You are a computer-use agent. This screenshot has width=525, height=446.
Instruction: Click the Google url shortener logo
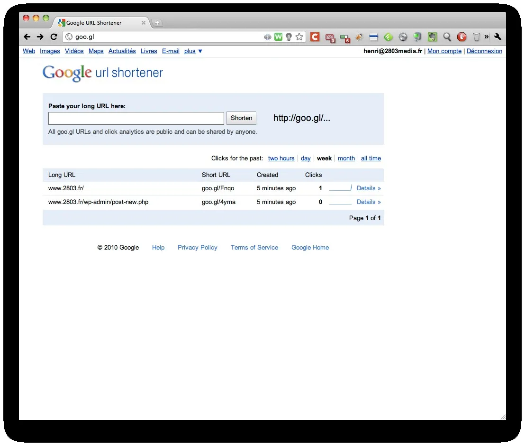coord(102,73)
